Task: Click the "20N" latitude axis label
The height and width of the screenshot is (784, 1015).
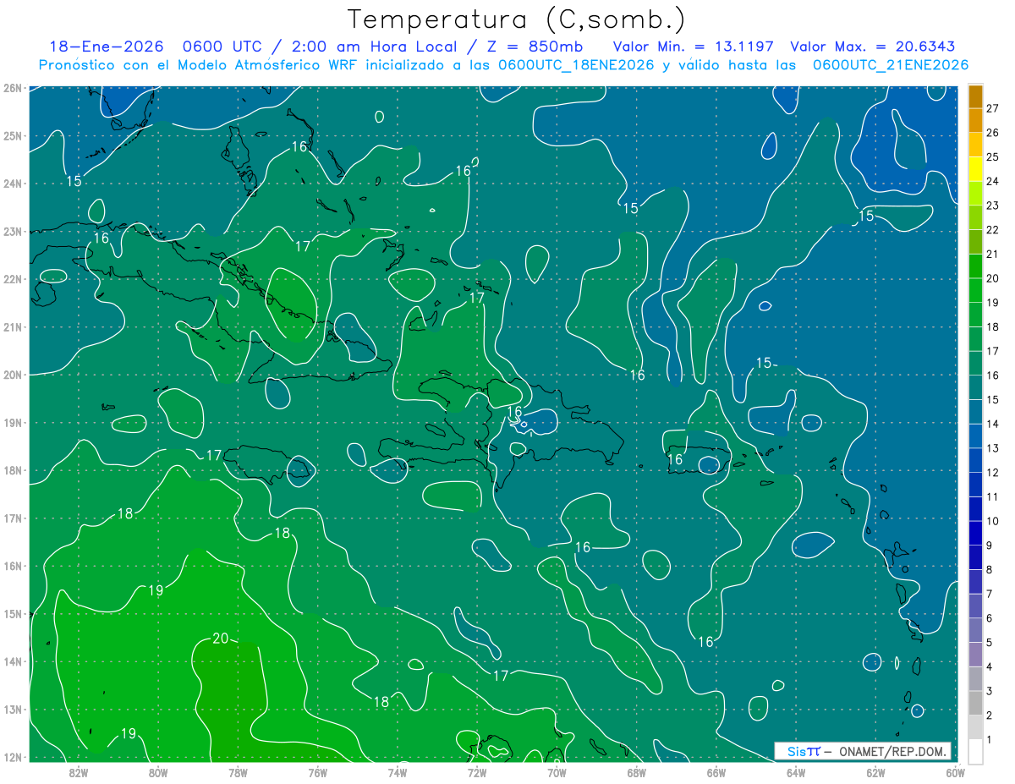Action: pos(13,375)
